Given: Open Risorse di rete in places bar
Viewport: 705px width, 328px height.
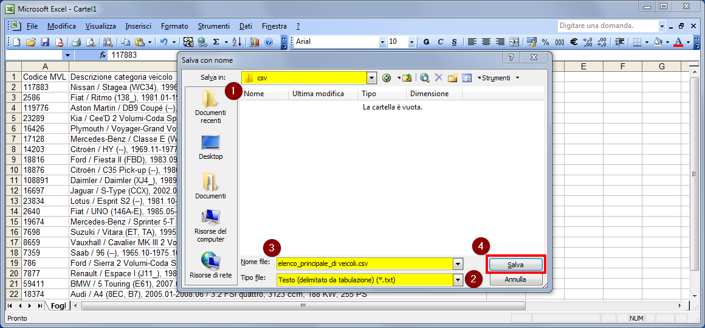Looking at the screenshot, I should point(211,265).
